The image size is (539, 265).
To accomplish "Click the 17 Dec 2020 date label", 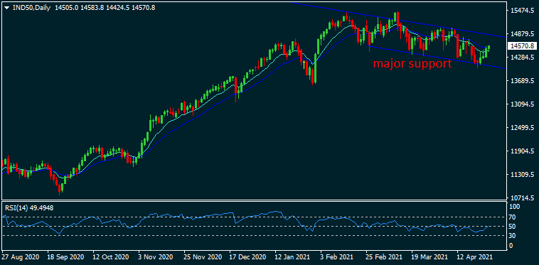I will 247,256.
